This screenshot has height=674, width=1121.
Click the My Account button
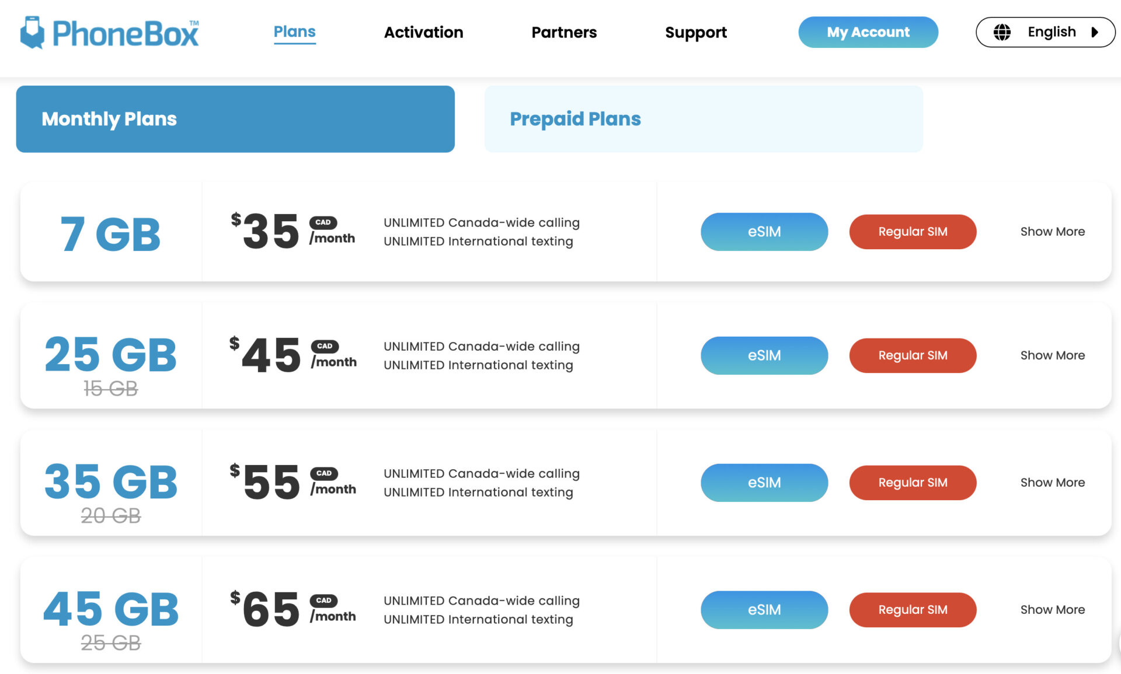click(x=868, y=32)
